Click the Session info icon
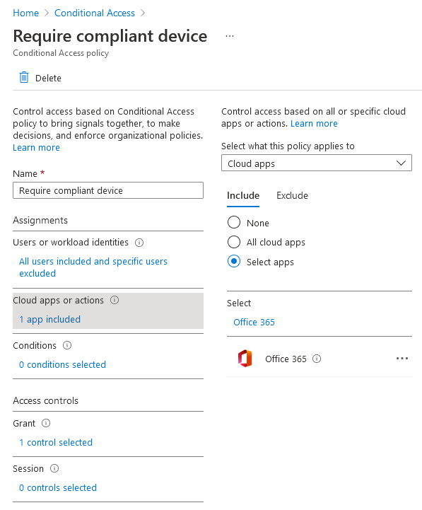422x510 pixels. (x=54, y=468)
